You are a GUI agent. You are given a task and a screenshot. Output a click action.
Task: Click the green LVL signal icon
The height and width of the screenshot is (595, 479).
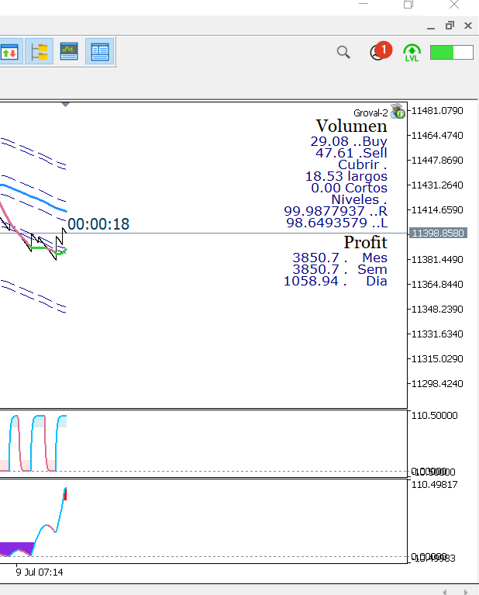412,53
